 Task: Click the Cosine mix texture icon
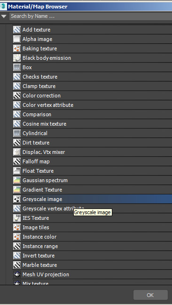[x=17, y=124]
